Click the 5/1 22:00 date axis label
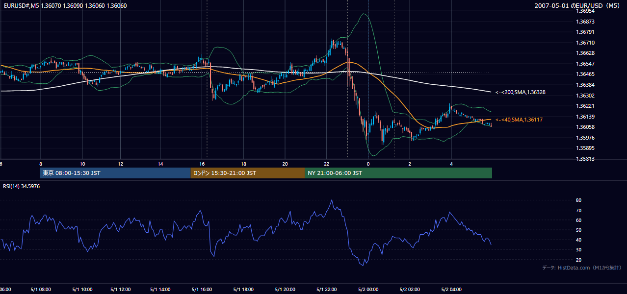This screenshot has height=294, width=627. (x=326, y=290)
